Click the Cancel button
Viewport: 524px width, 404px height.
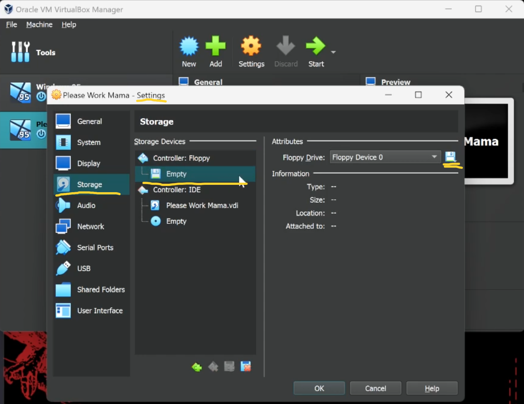[x=375, y=388]
